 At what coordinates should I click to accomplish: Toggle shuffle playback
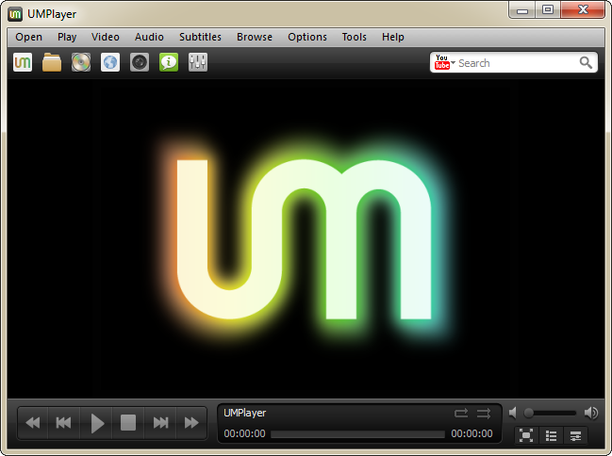point(483,413)
